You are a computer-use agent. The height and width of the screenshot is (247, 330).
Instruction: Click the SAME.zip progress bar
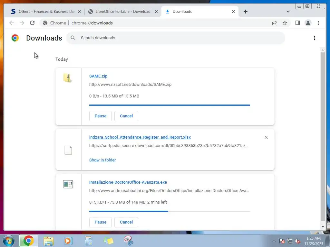170,105
